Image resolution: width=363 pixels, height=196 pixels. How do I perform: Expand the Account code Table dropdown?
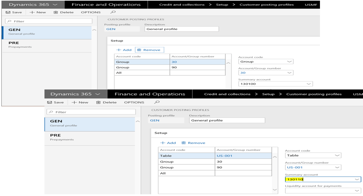337,155
